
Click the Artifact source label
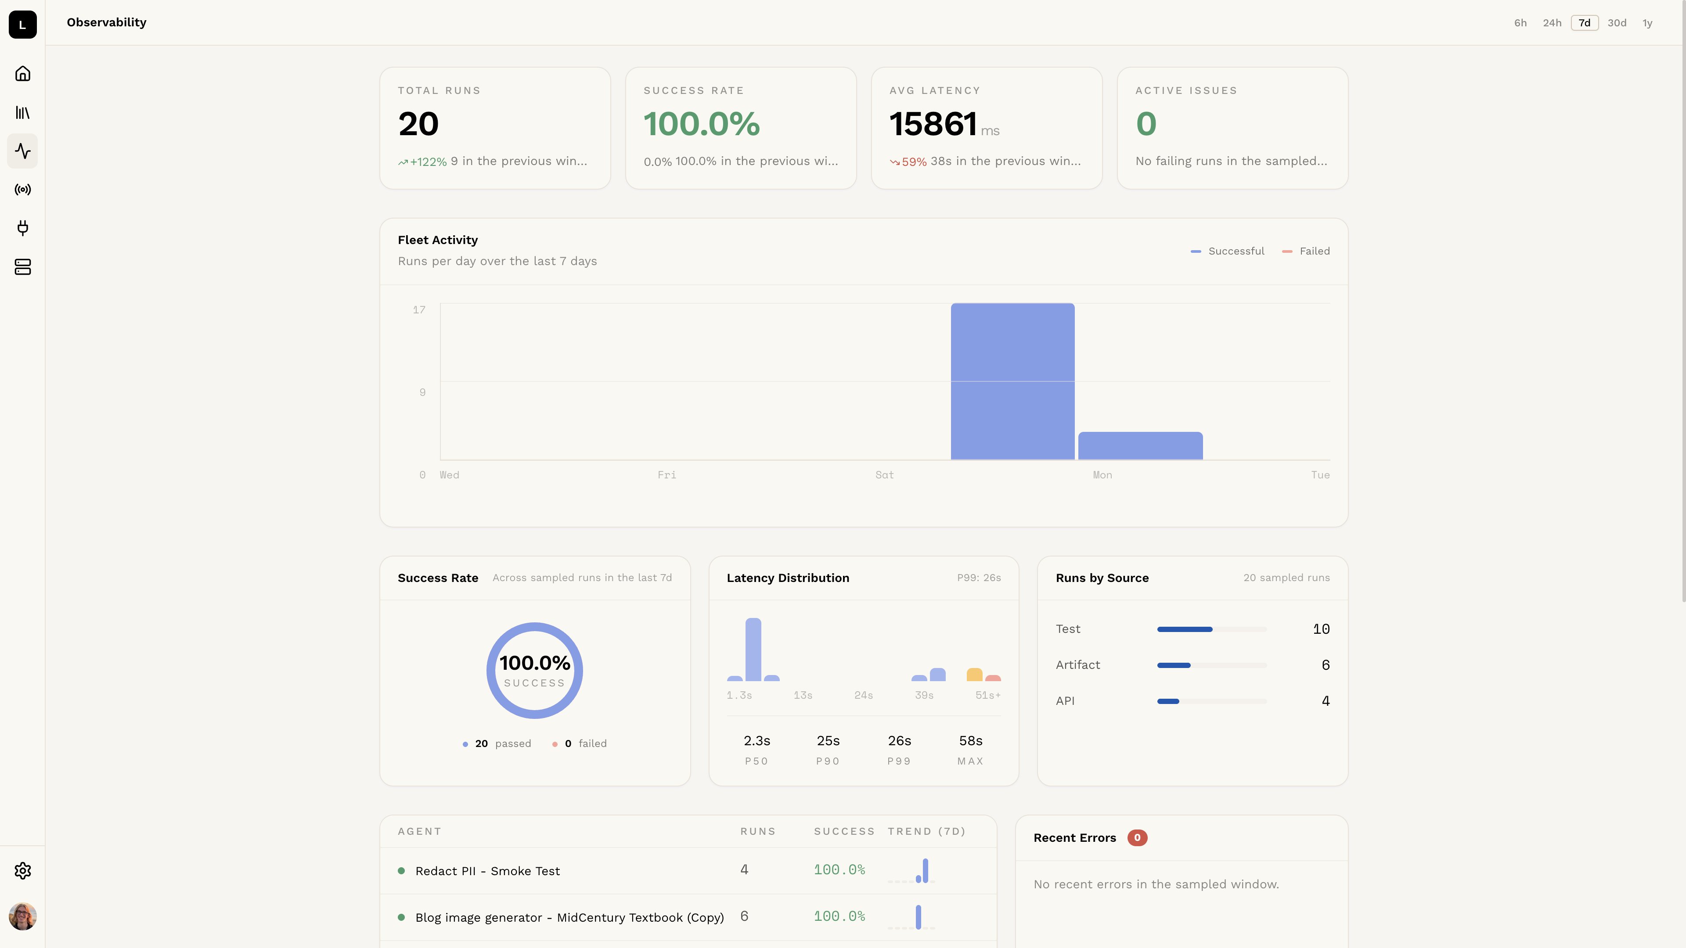(x=1077, y=665)
